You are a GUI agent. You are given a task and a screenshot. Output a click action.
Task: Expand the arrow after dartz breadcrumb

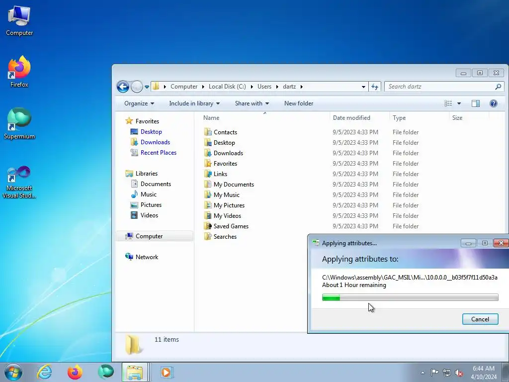point(302,87)
